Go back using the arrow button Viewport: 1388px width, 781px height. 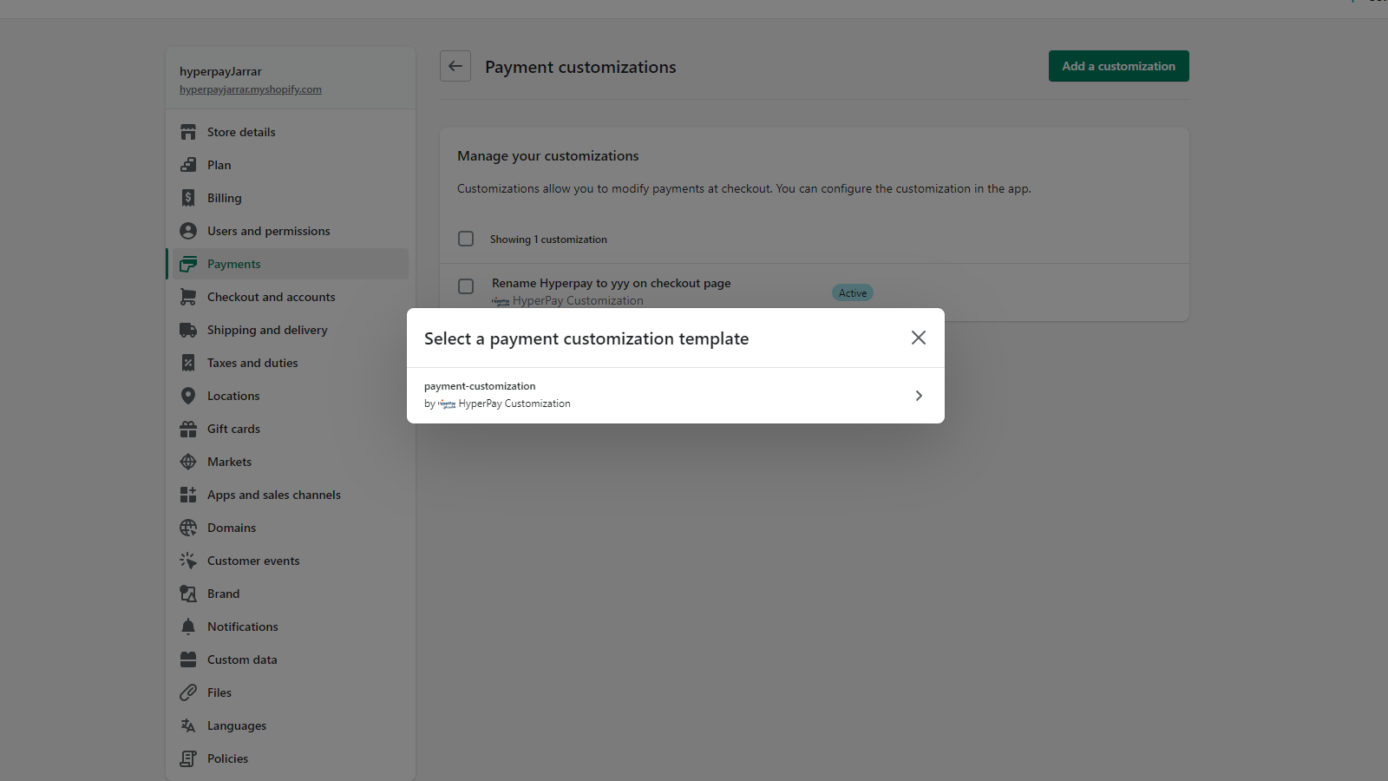pyautogui.click(x=455, y=66)
